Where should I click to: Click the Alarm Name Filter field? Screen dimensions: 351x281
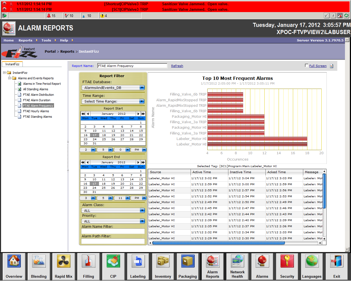click(113, 231)
